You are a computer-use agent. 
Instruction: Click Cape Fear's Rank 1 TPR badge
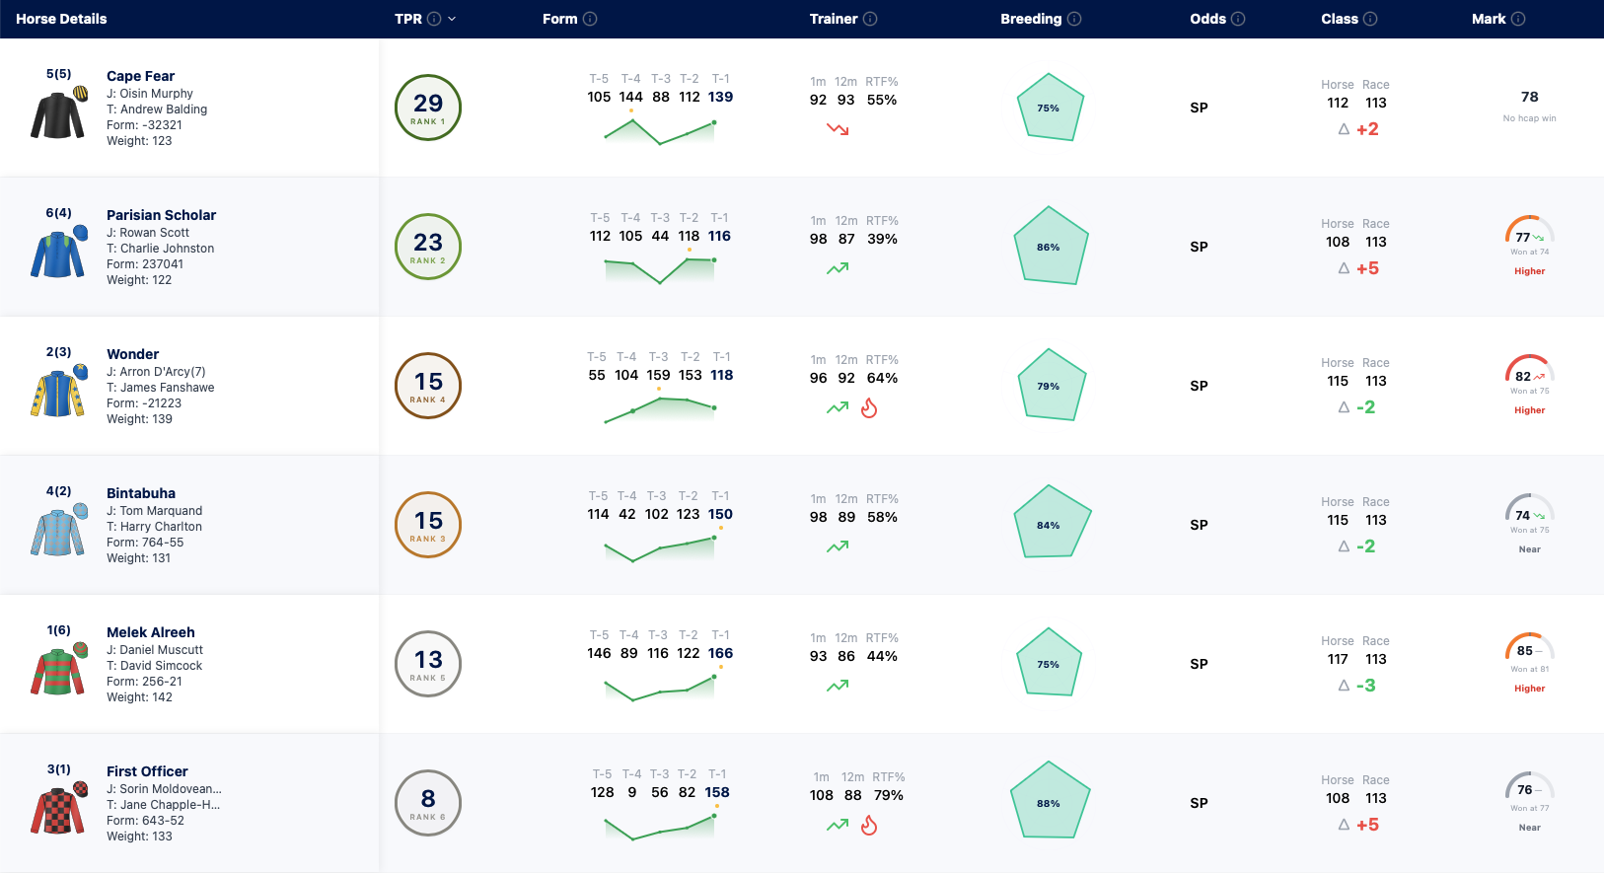[428, 108]
